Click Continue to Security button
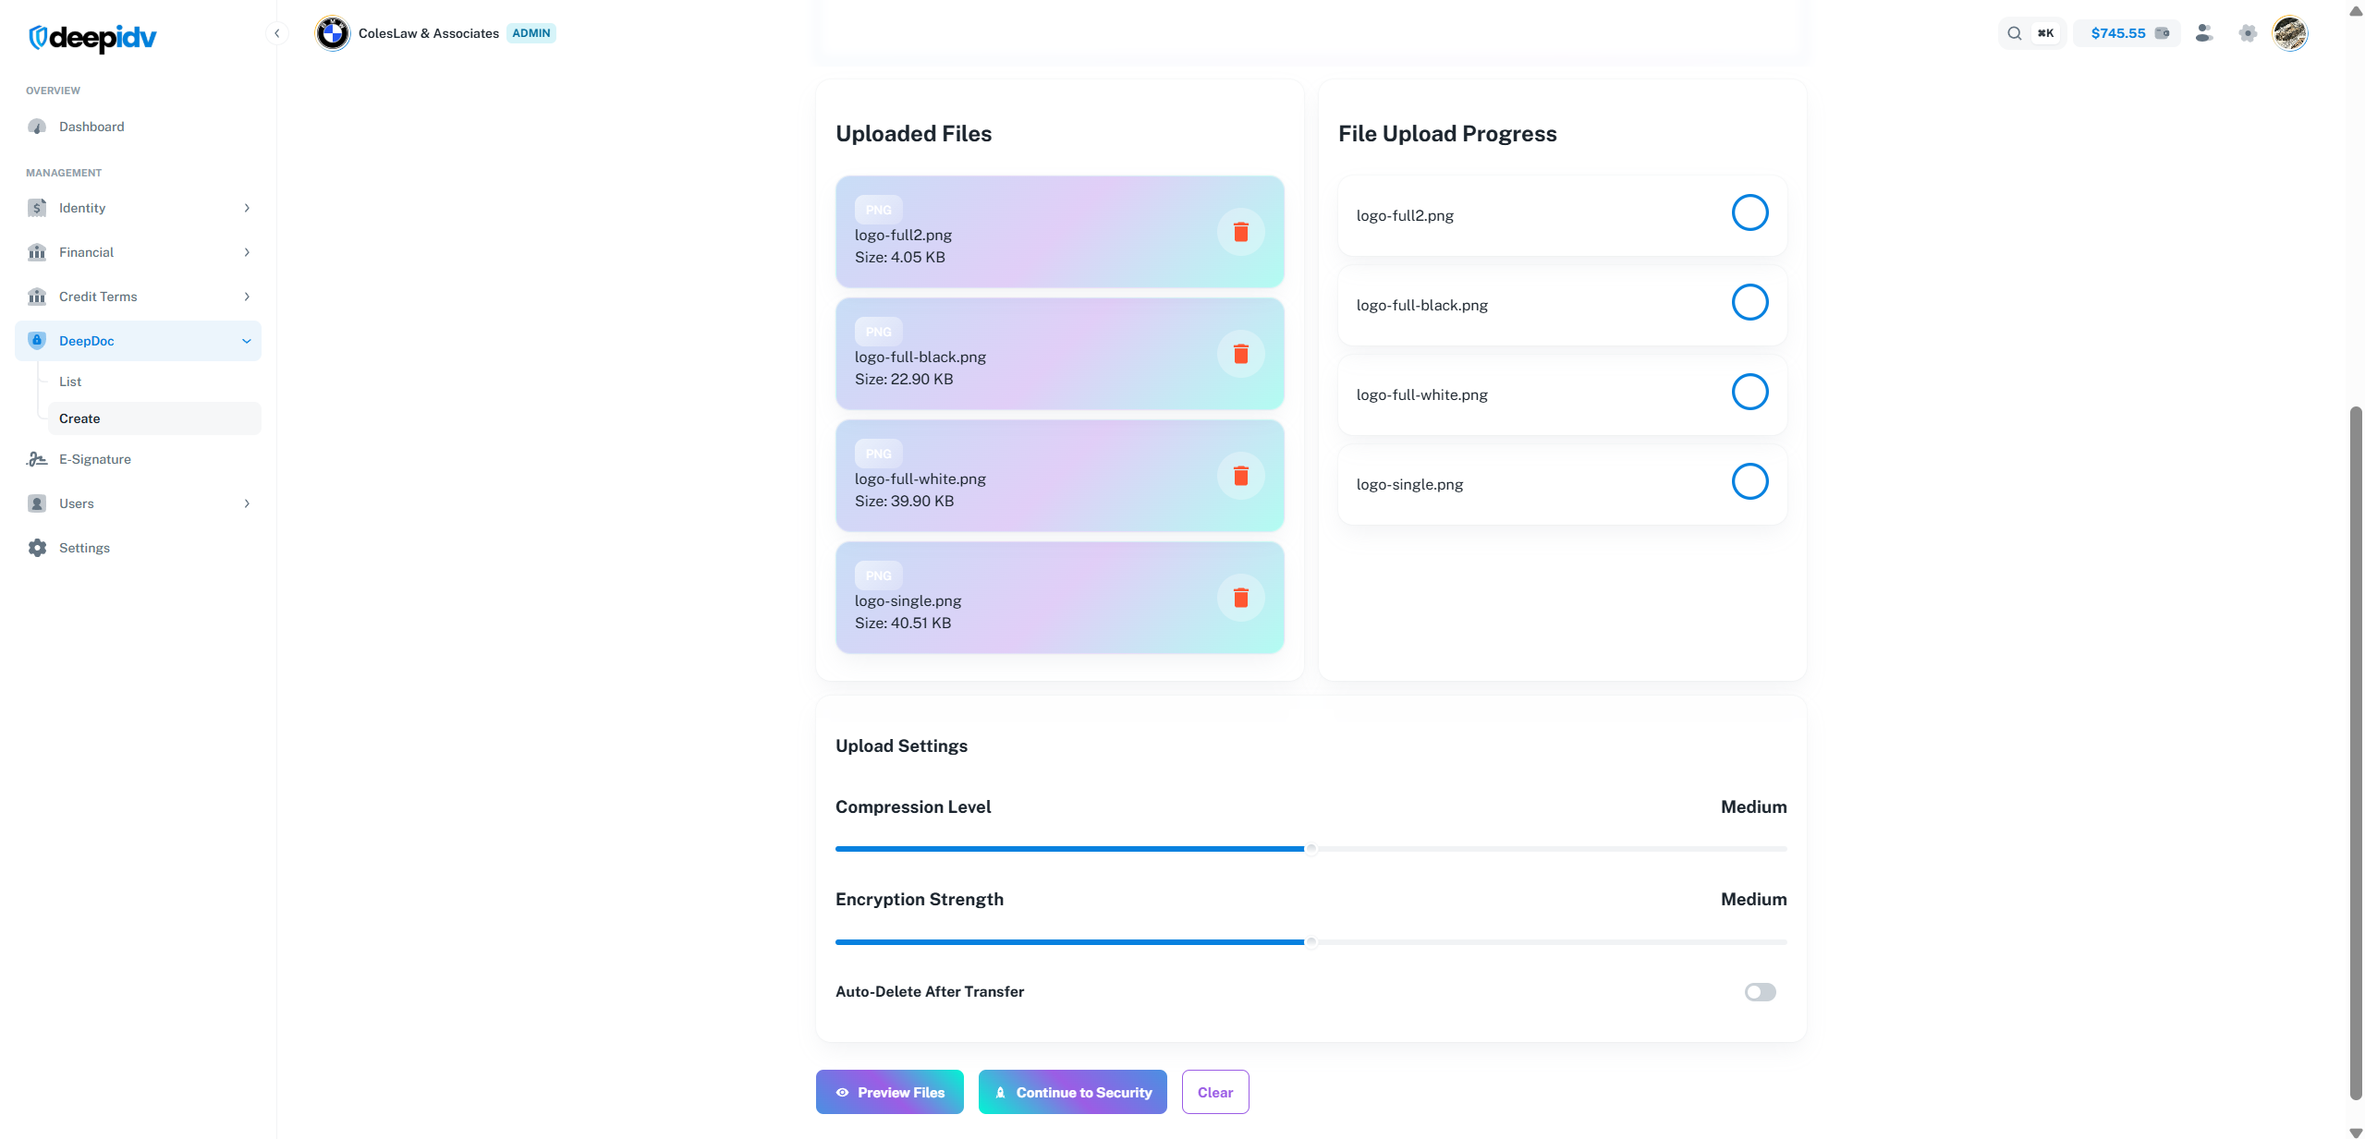Viewport: 2365px width, 1139px height. (x=1072, y=1092)
